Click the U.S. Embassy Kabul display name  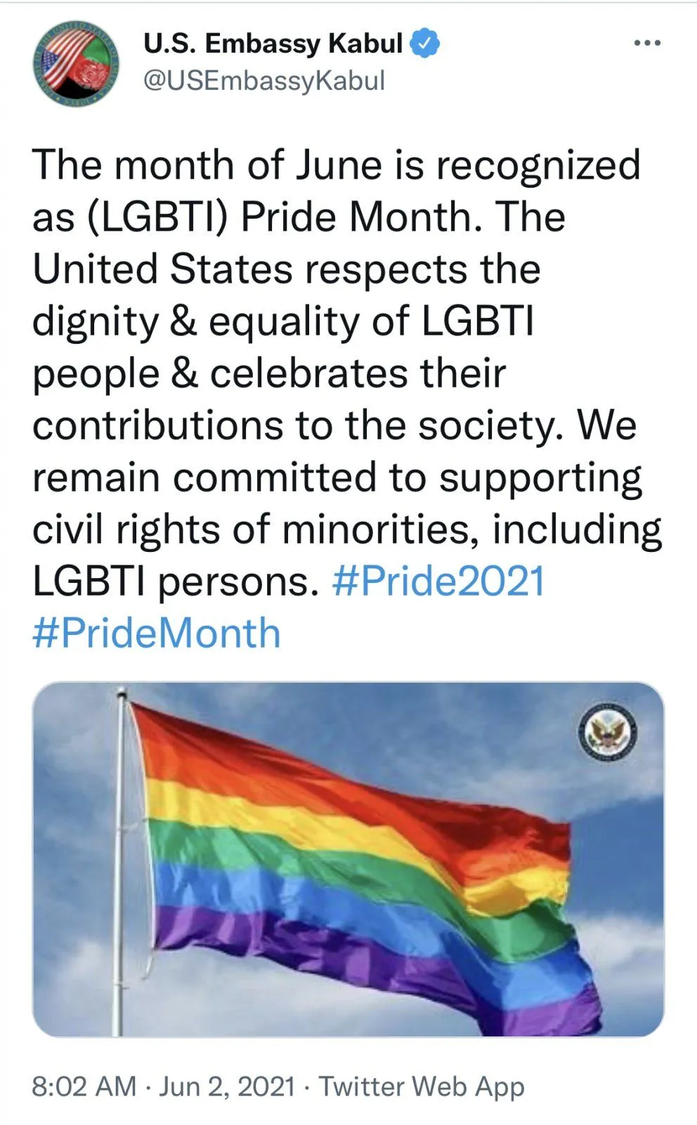[273, 44]
